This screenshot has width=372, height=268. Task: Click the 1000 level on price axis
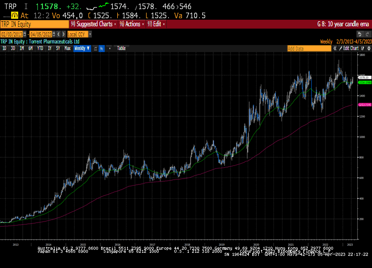click(x=362, y=137)
